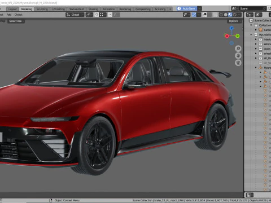Screen dimensions: 271x203
Task: Open the viewport shading options dropdown
Action: tap(239, 15)
